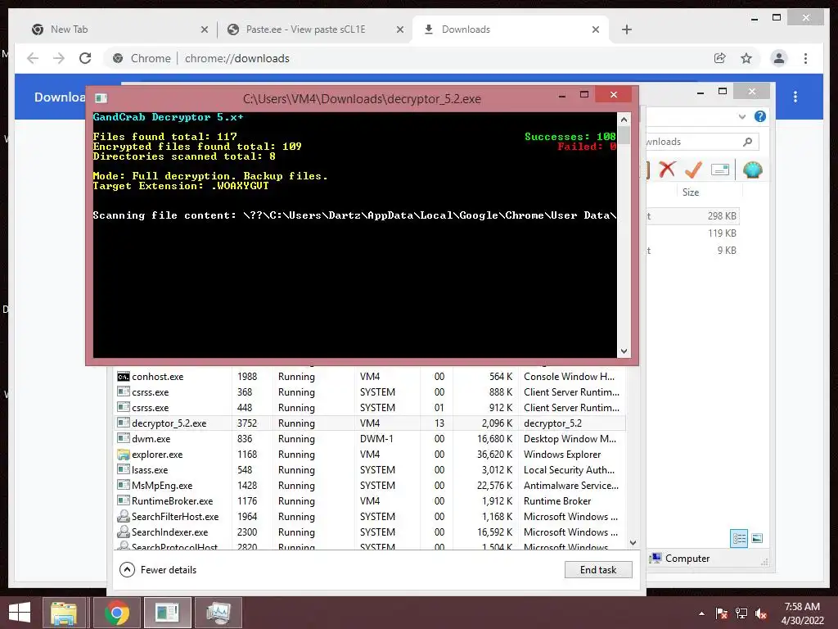838x629 pixels.
Task: Open decryptor console window system menu icon
Action: (x=101, y=98)
